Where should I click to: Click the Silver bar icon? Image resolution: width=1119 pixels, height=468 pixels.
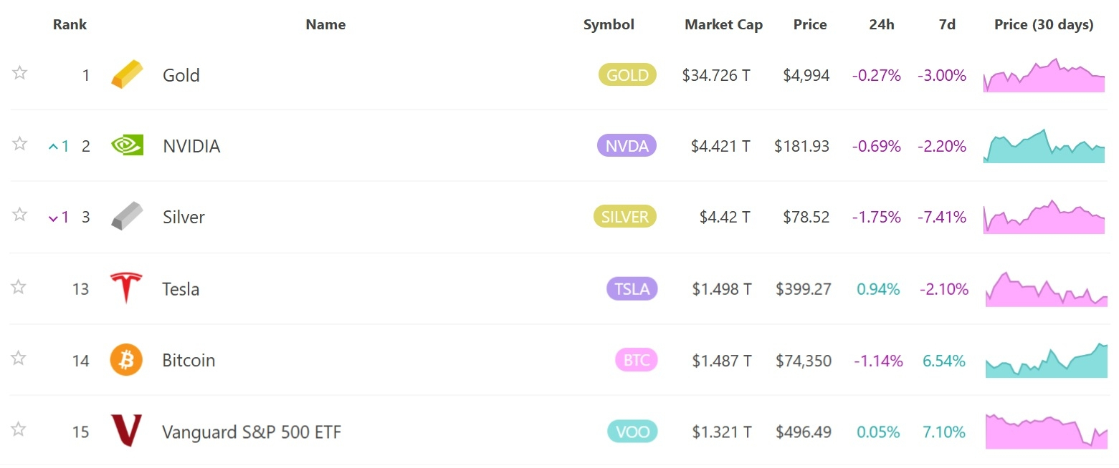pyautogui.click(x=127, y=216)
